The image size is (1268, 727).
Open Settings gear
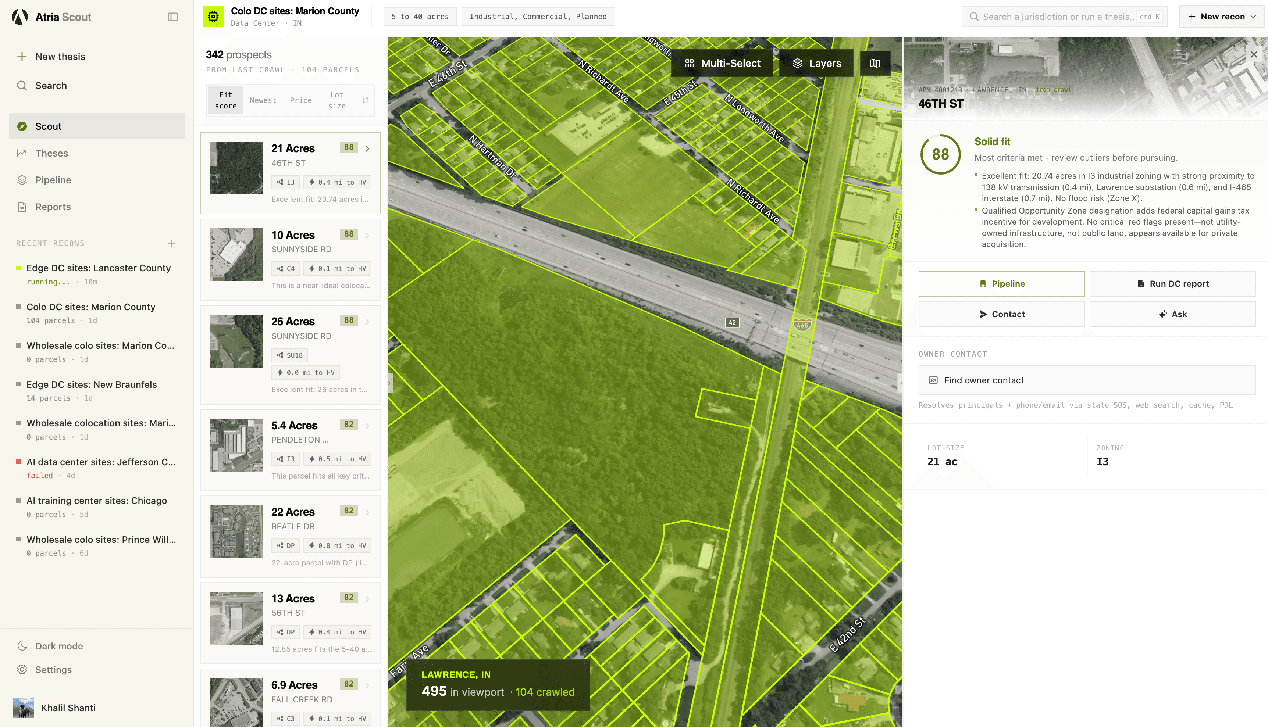22,670
